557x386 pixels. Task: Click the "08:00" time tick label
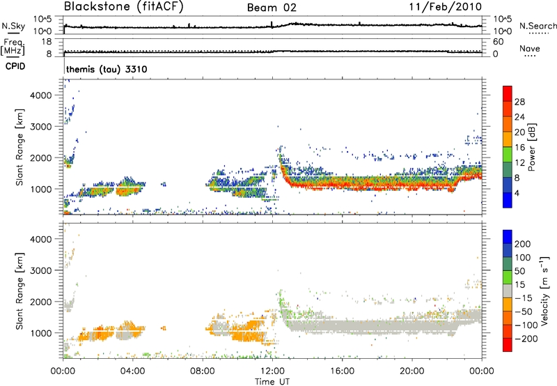[x=203, y=371]
